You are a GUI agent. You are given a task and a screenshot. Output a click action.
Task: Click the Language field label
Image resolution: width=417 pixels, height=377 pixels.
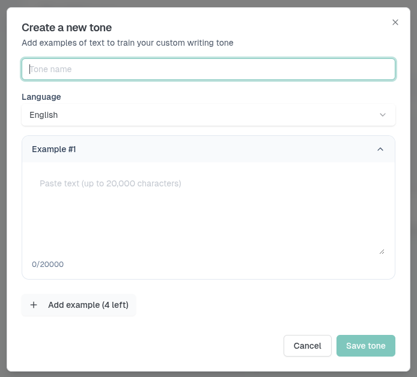41,97
